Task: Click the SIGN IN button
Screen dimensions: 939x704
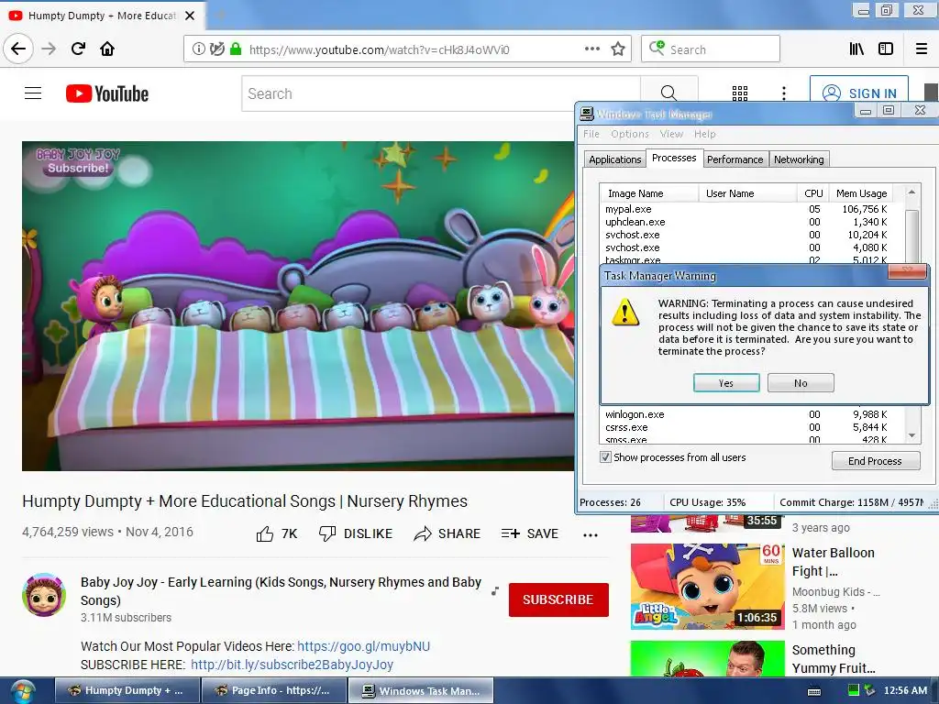Action: tap(858, 93)
